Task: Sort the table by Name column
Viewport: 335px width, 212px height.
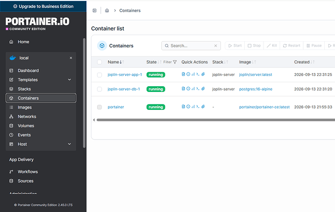Action: pos(116,62)
